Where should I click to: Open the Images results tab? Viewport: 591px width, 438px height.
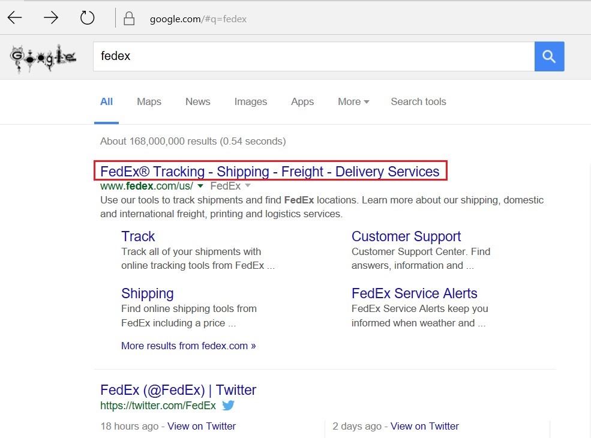[x=250, y=101]
